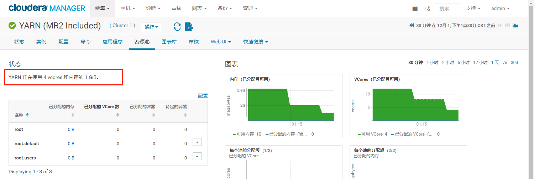534x179 pixels.
Task: Open running commands scroll icon
Action: (427, 8)
